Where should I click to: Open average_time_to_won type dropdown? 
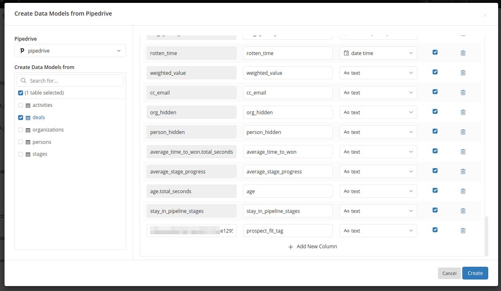point(378,152)
